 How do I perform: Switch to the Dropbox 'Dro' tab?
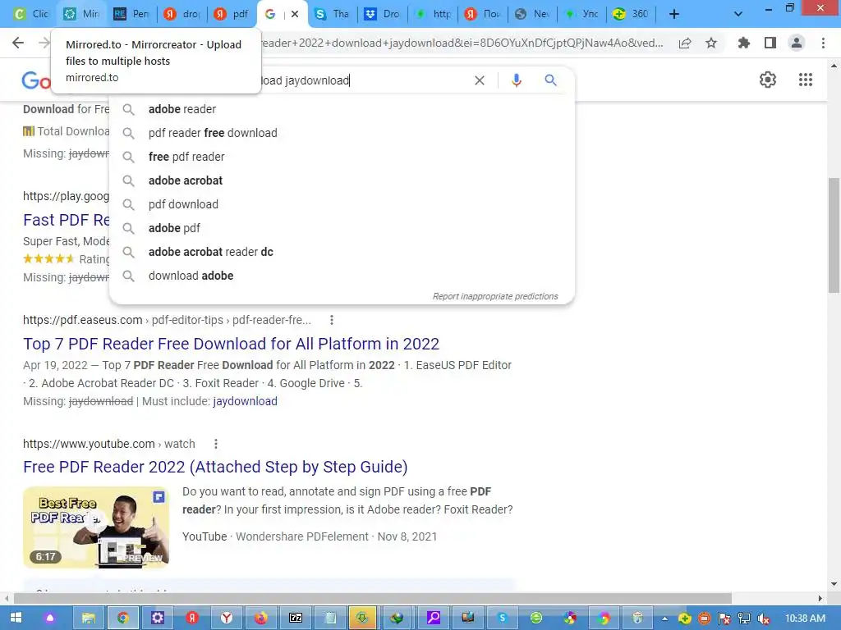[x=383, y=14]
